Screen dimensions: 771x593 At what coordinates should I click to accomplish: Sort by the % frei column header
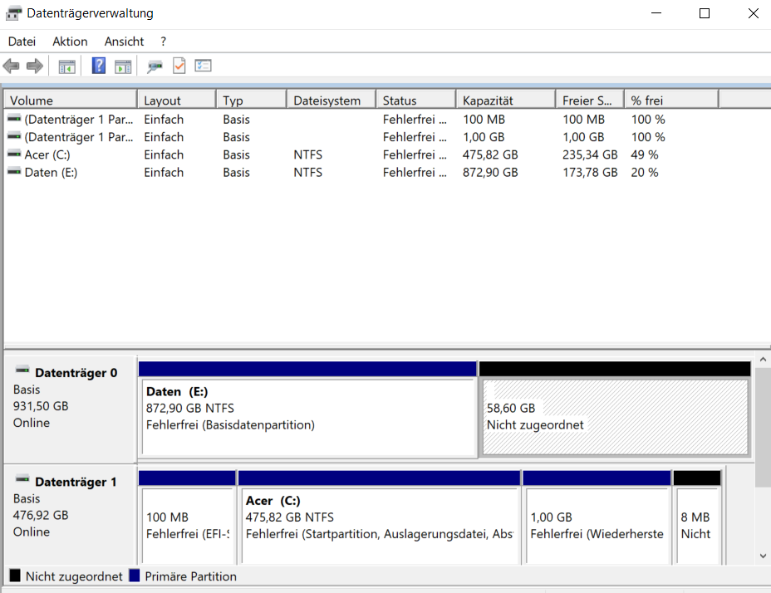pos(672,100)
